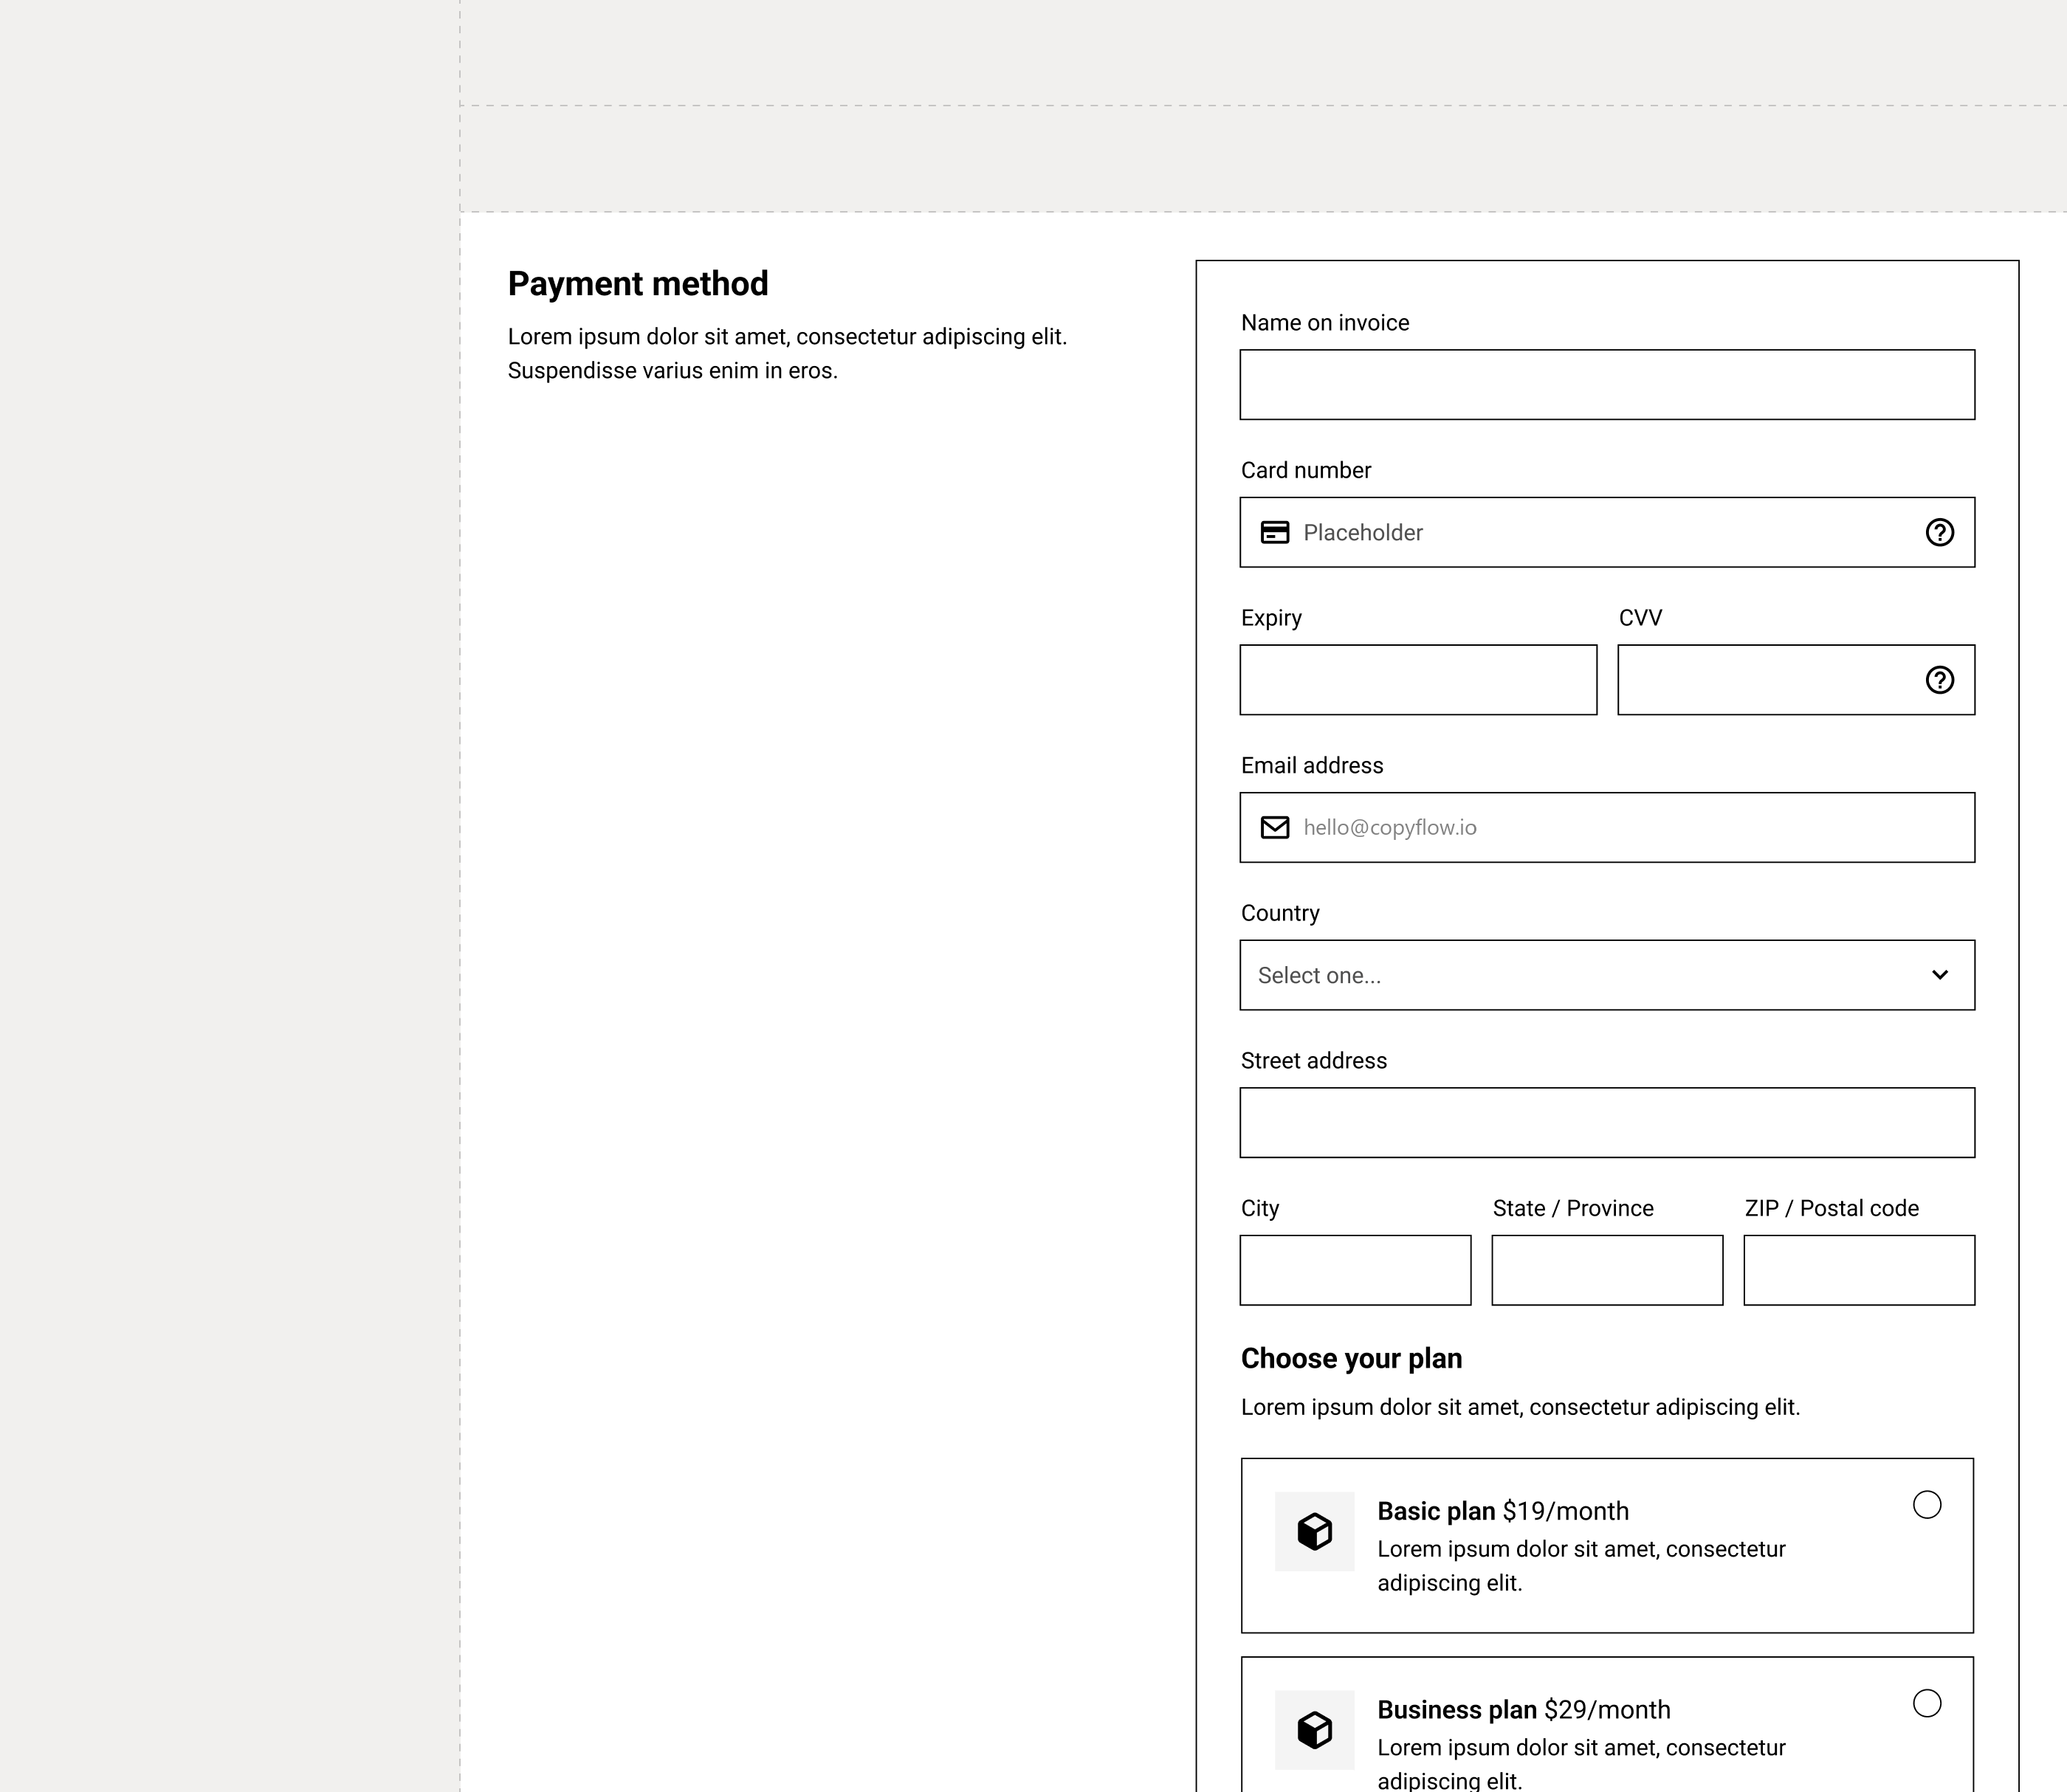The height and width of the screenshot is (1792, 2067).
Task: Focus the ZIP / Postal code input
Action: click(x=1859, y=1270)
